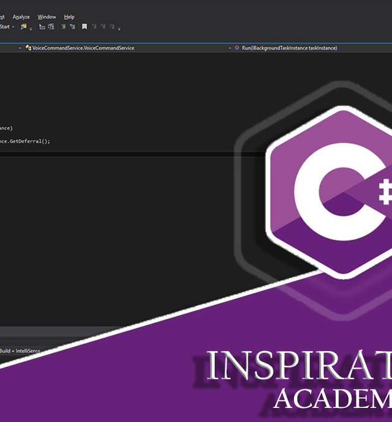Screen dimensions: 392x422
Task: Click the Start debugging button
Action: point(4,27)
